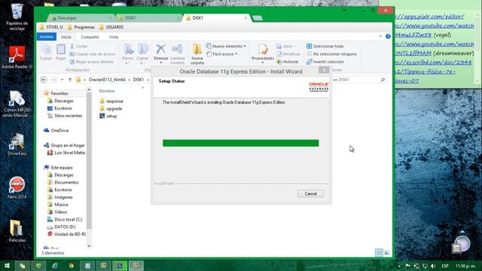Open the Peliculas folder on the desktop
Screen dimensions: 482x271
[x=17, y=231]
